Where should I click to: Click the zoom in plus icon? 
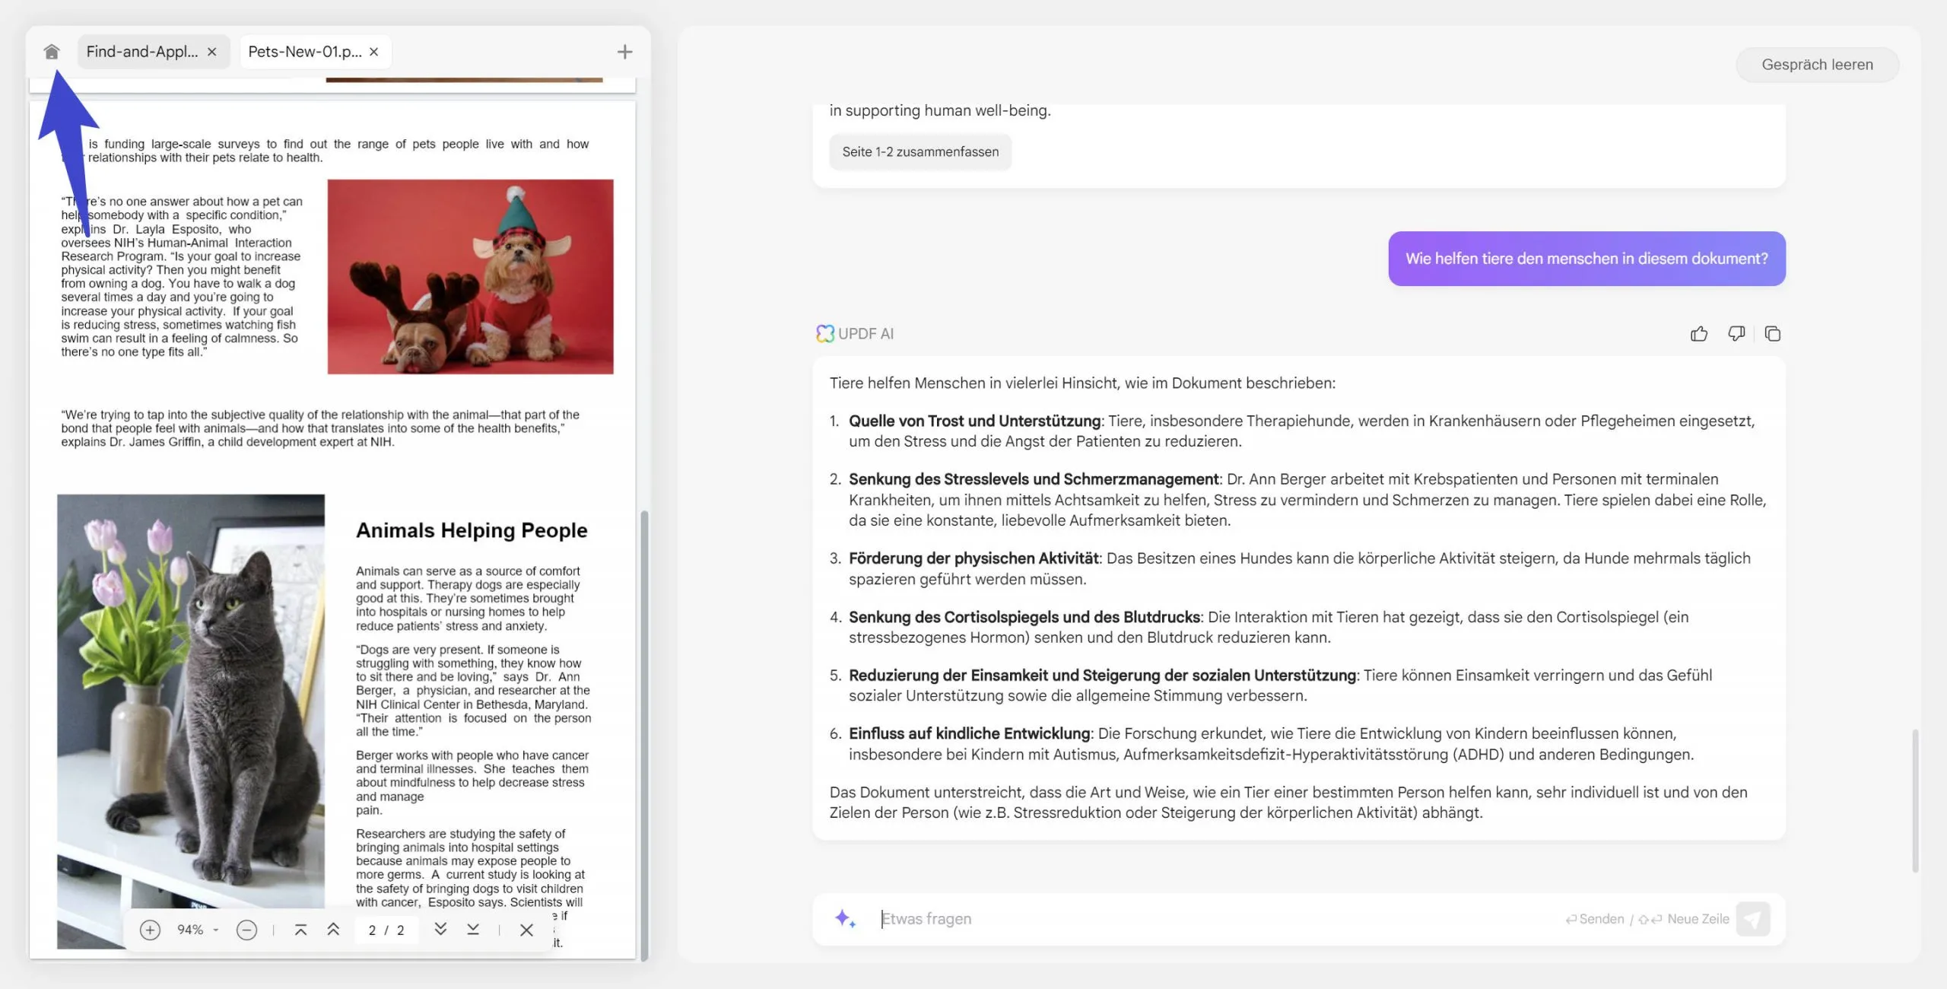[x=150, y=930]
